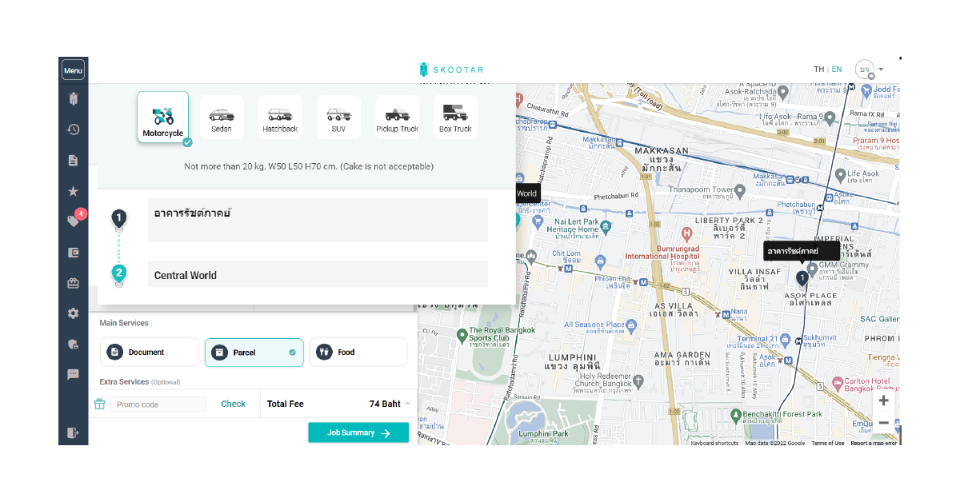Select Pickup Truck vehicle type

[398, 118]
